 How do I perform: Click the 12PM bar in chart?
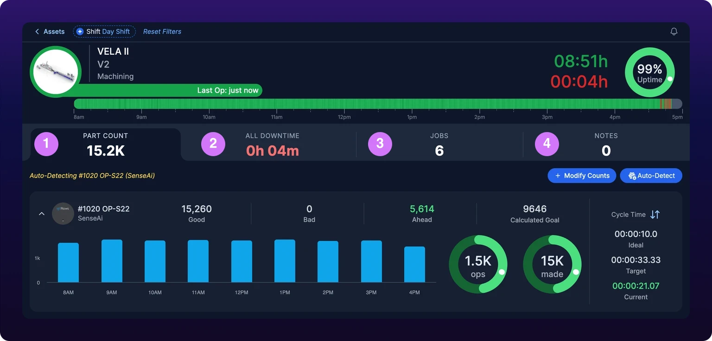(242, 261)
